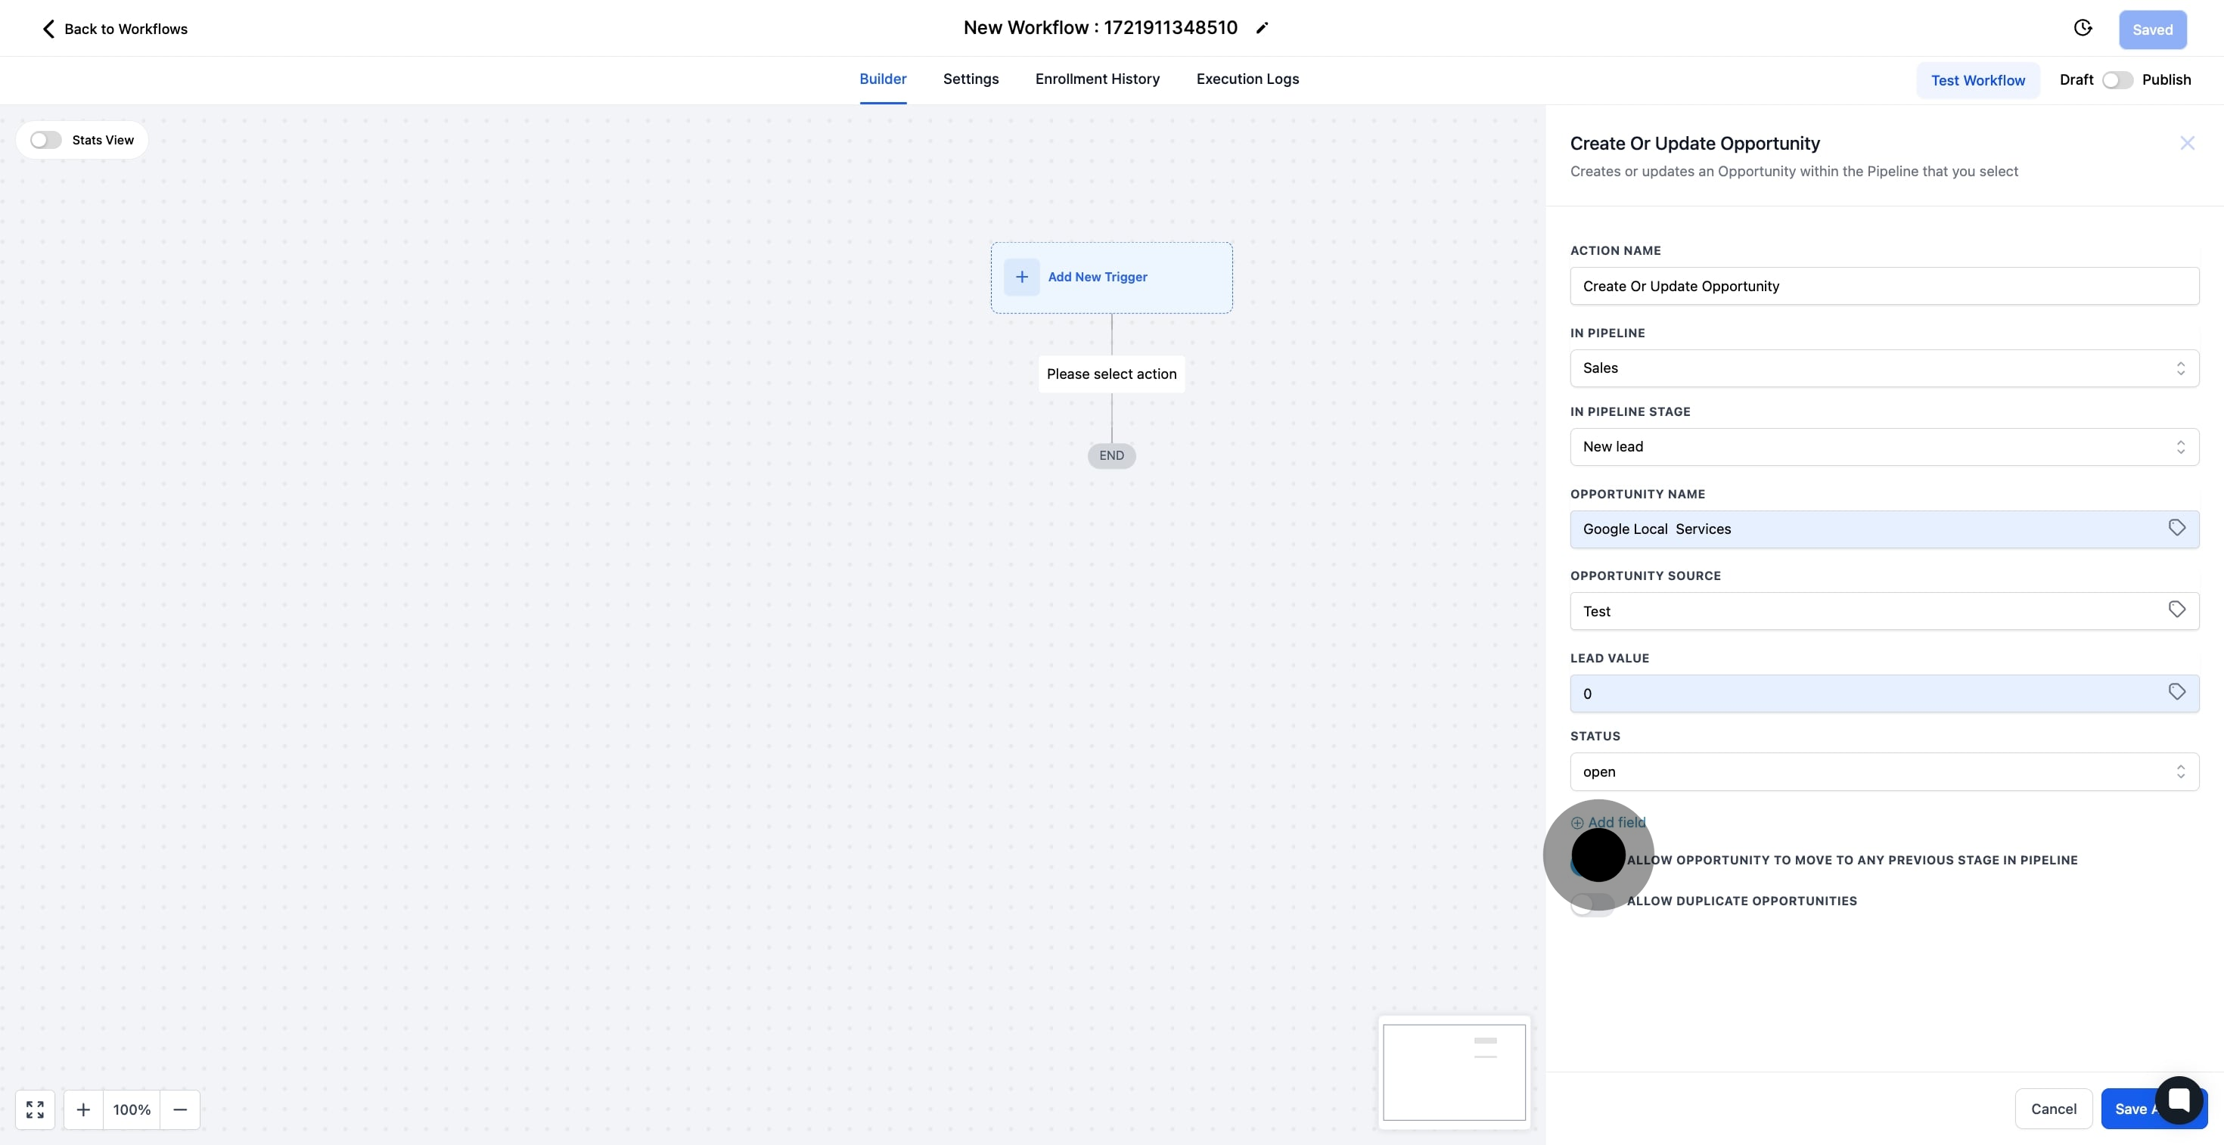Switch to the Settings tab
This screenshot has width=2224, height=1145.
pyautogui.click(x=971, y=79)
